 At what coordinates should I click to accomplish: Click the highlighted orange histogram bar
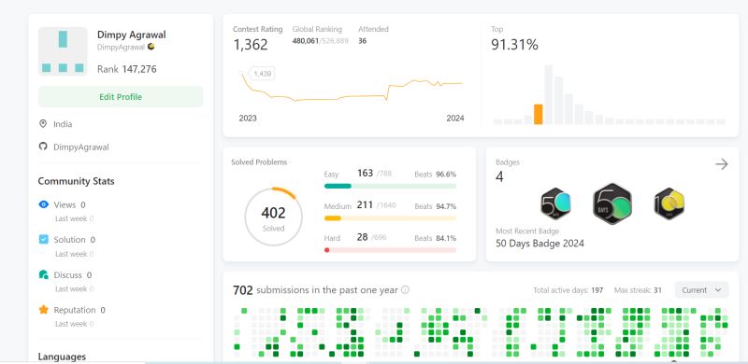tap(539, 115)
